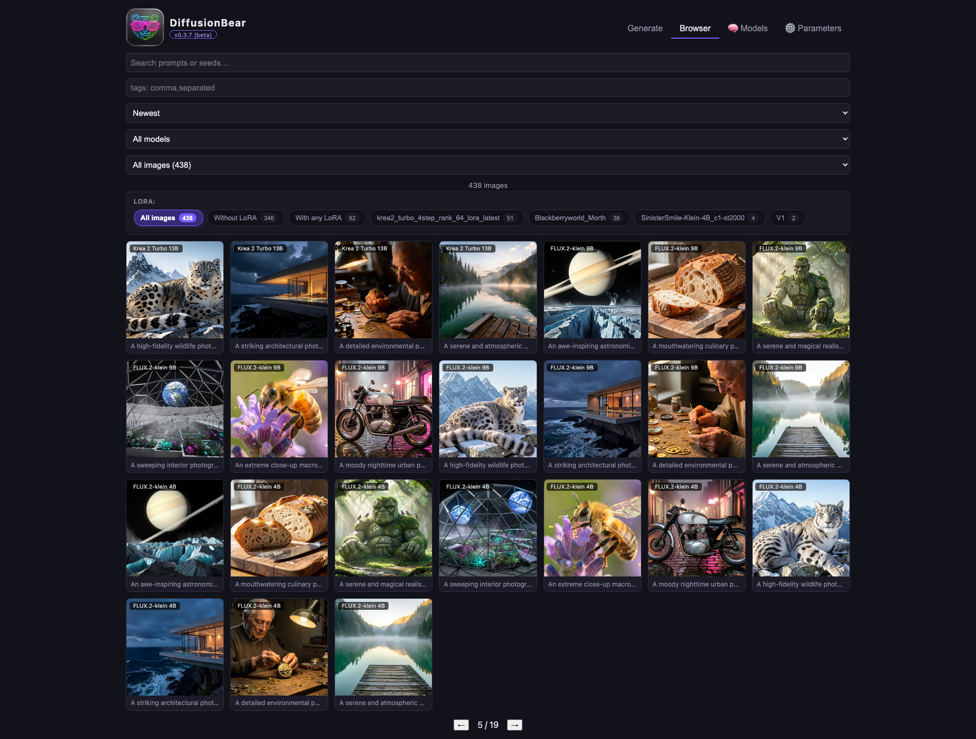Filter by krea2_turbo_4step_rank_64_lora_latest chip

[x=447, y=218]
